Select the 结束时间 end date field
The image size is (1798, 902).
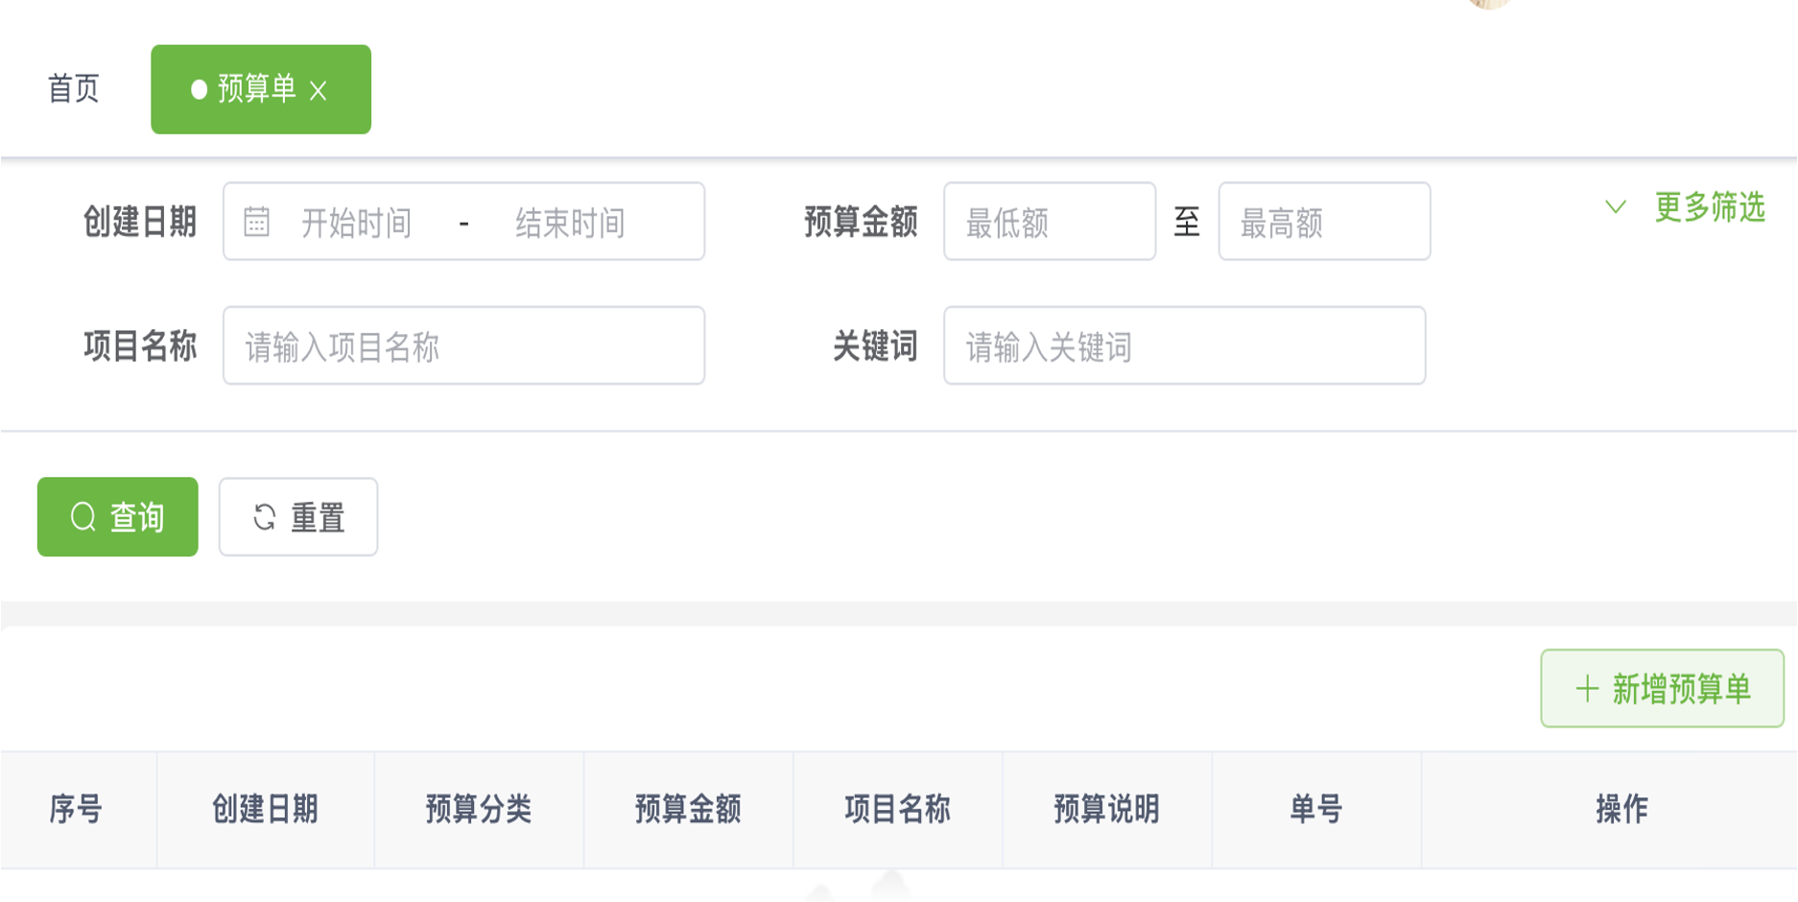568,222
